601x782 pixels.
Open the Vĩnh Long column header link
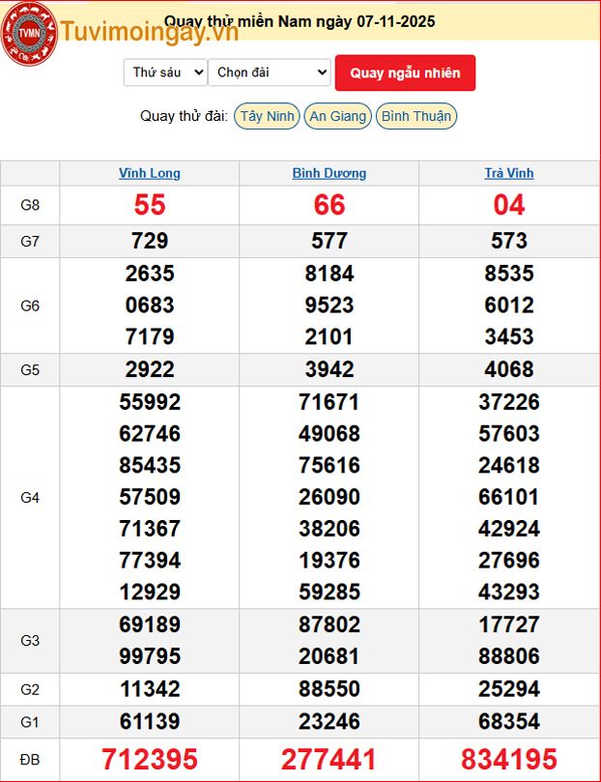149,174
